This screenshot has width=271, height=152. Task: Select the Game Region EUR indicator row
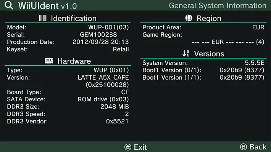point(228,42)
